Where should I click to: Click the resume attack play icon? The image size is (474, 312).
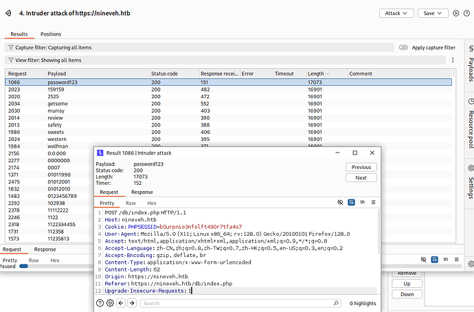pyautogui.click(x=456, y=13)
